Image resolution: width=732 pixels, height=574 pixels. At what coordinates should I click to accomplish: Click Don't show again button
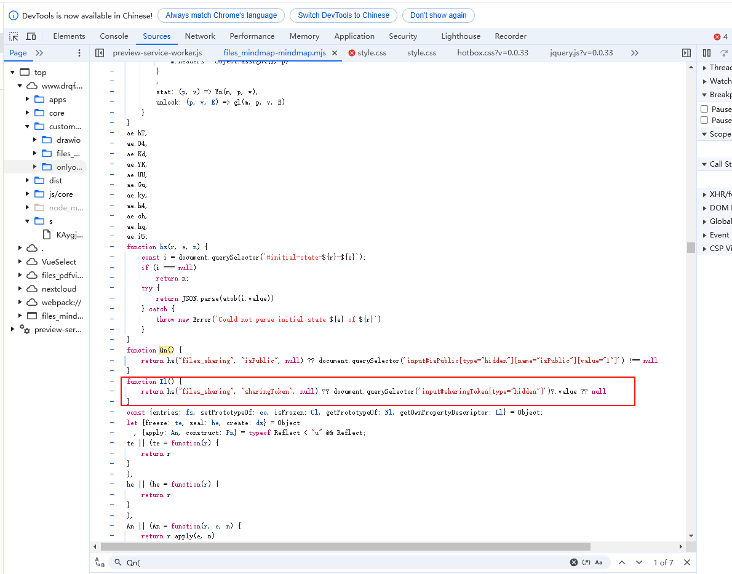tap(439, 15)
